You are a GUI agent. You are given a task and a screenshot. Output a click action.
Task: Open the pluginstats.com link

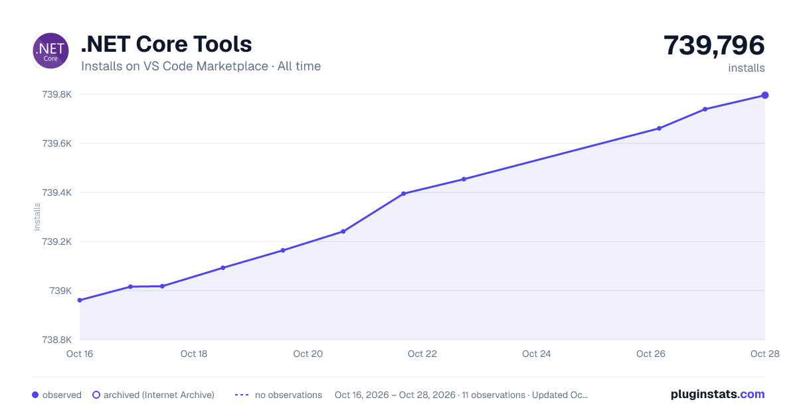[x=718, y=394]
